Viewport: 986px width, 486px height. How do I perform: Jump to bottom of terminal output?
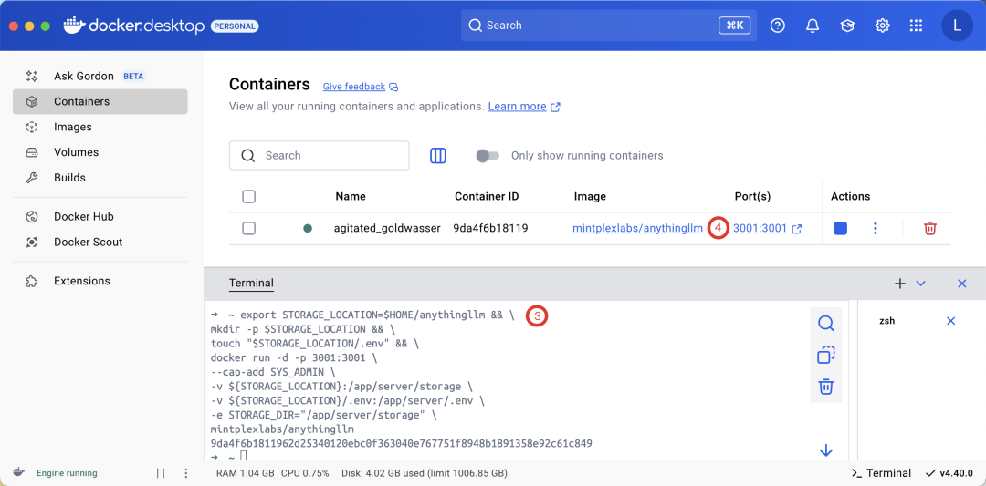(825, 450)
